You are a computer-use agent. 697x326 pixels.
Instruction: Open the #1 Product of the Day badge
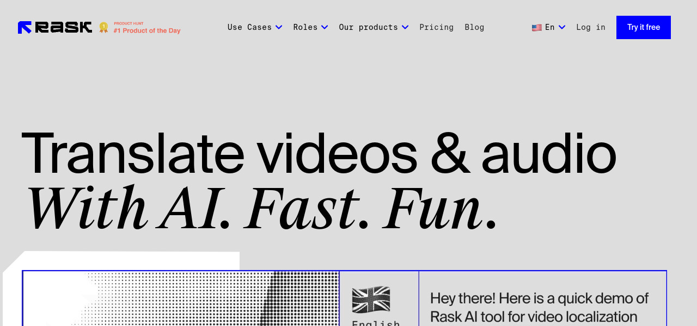[x=146, y=30]
